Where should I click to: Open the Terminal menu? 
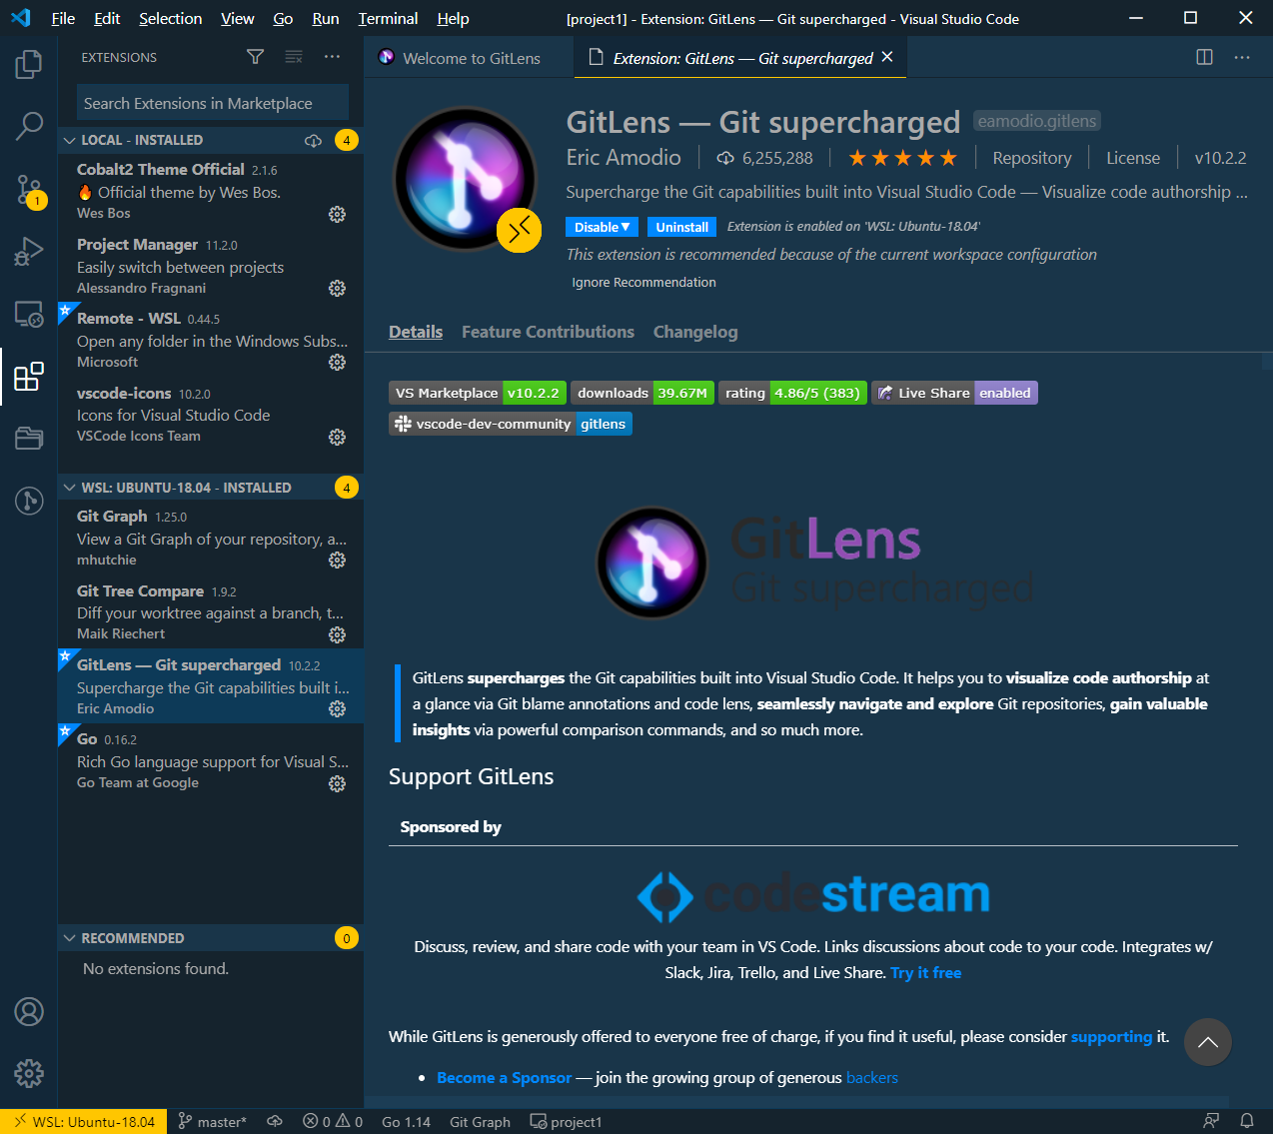(x=387, y=18)
